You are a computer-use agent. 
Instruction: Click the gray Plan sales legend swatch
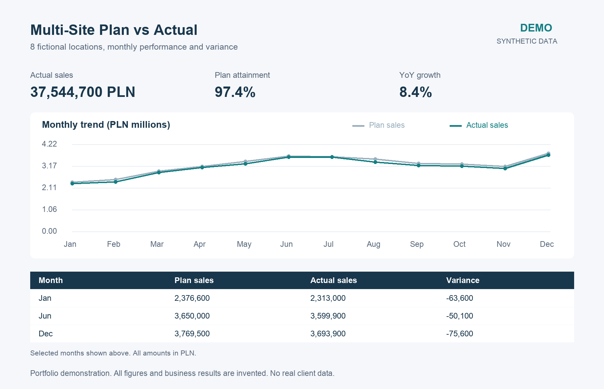(358, 126)
